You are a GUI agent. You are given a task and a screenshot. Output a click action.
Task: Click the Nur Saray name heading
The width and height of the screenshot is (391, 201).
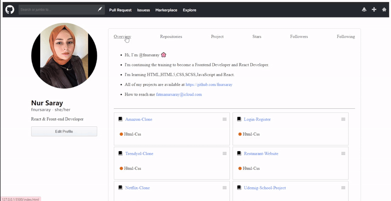tap(47, 103)
